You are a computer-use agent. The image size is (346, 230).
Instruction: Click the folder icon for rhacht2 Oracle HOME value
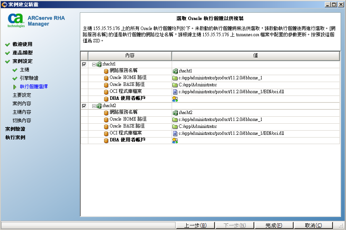coord(175,120)
